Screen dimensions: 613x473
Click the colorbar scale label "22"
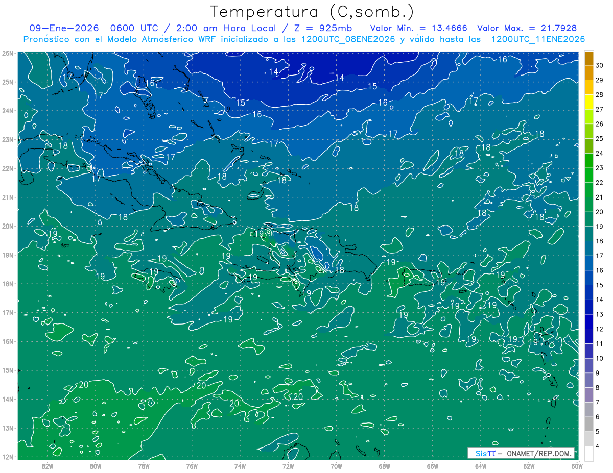pyautogui.click(x=600, y=183)
